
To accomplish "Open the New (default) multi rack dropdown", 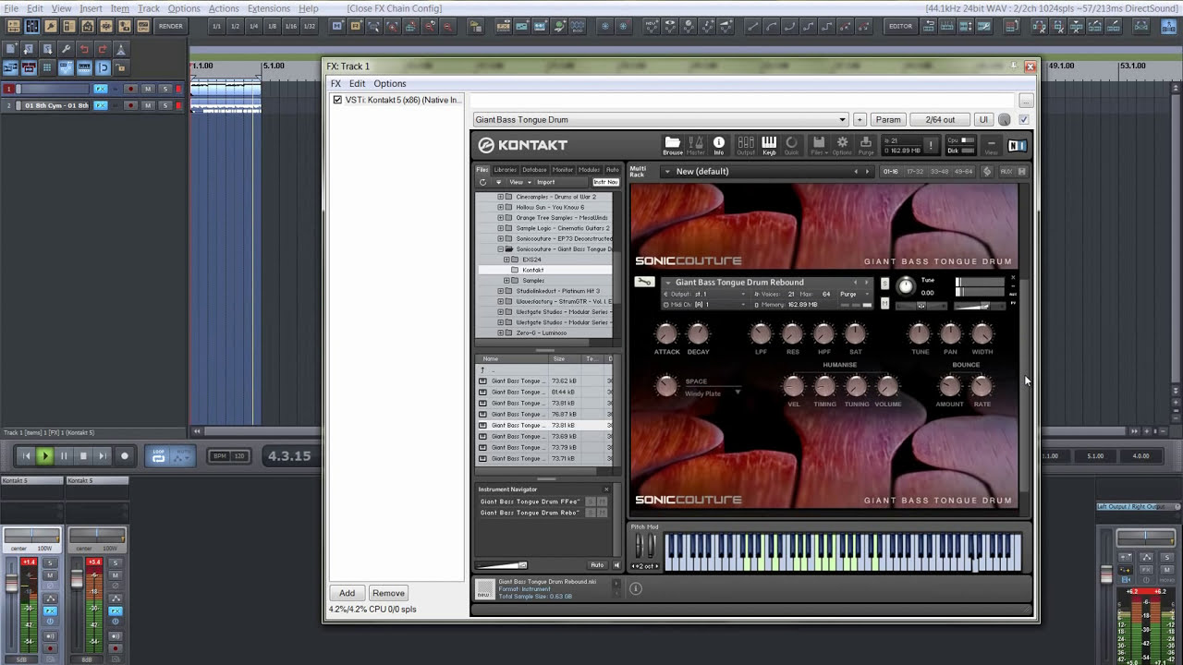I will tap(667, 171).
